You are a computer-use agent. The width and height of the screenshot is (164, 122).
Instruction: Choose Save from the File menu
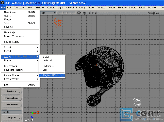point(20,23)
